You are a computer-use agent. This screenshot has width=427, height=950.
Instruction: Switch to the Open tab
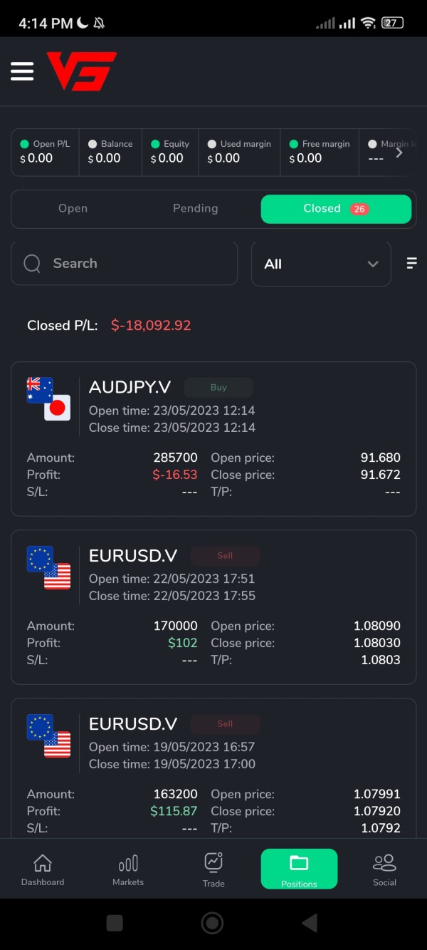coord(73,209)
